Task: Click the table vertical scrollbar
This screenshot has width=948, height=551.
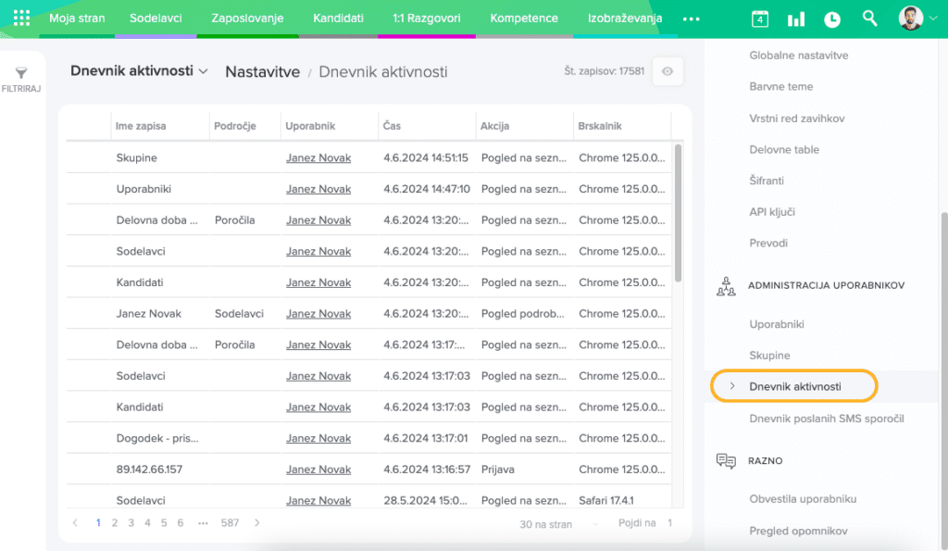Action: tap(679, 213)
